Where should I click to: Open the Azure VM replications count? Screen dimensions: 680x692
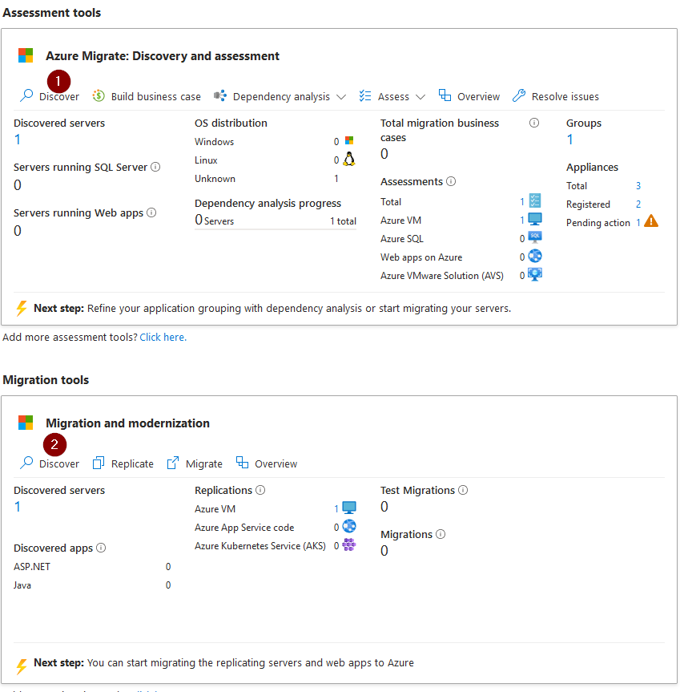tap(336, 508)
